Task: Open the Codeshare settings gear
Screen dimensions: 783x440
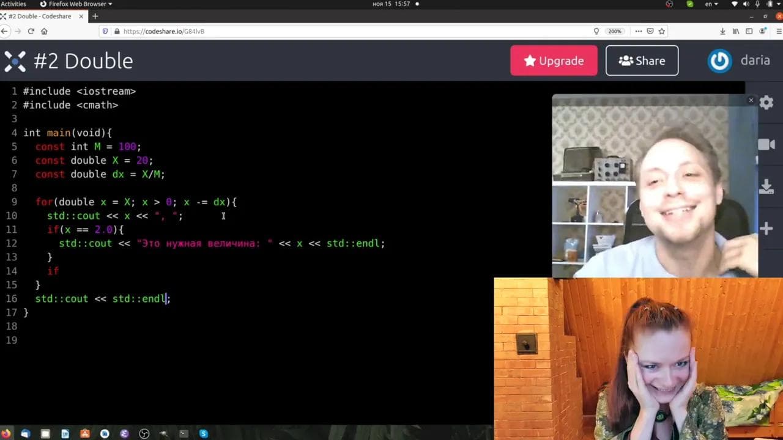Action: [x=766, y=102]
